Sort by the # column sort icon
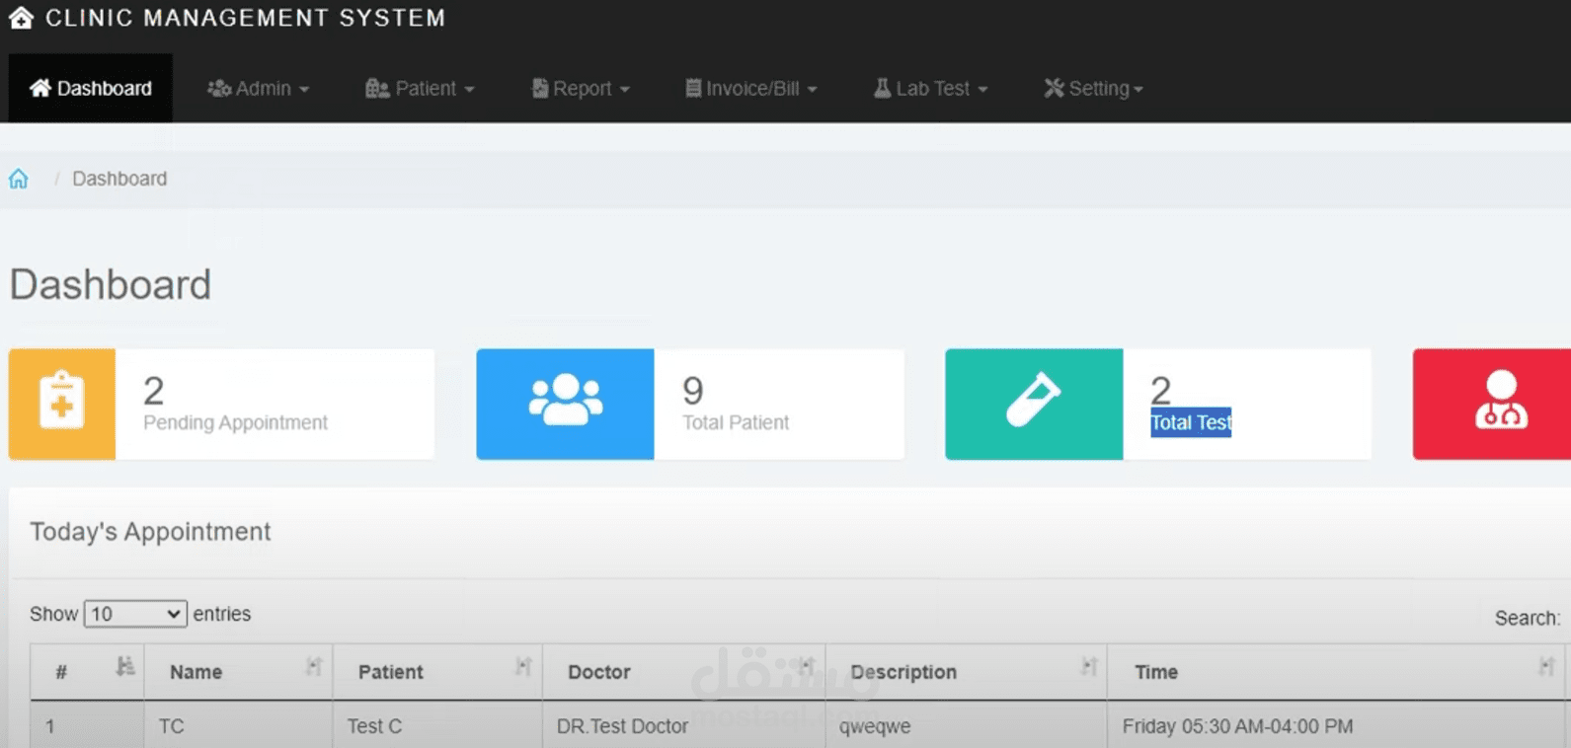 [124, 666]
